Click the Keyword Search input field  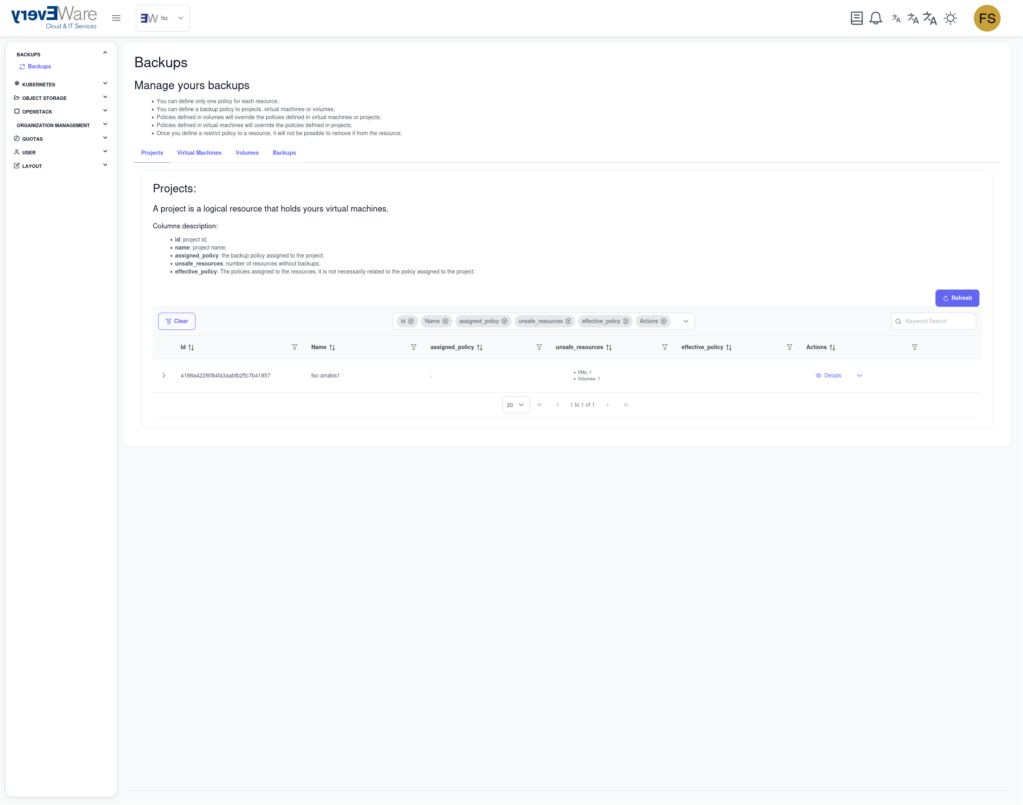coord(938,322)
